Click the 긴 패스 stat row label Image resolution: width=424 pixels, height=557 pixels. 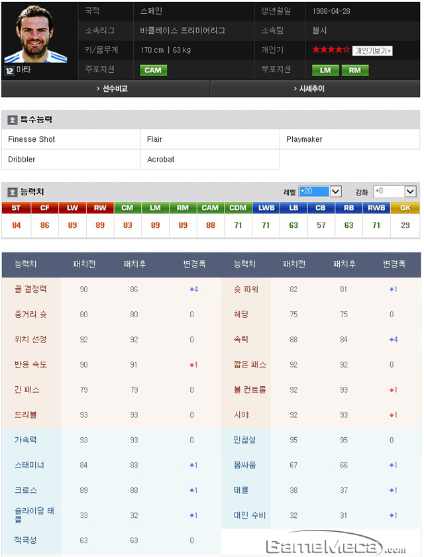(27, 389)
